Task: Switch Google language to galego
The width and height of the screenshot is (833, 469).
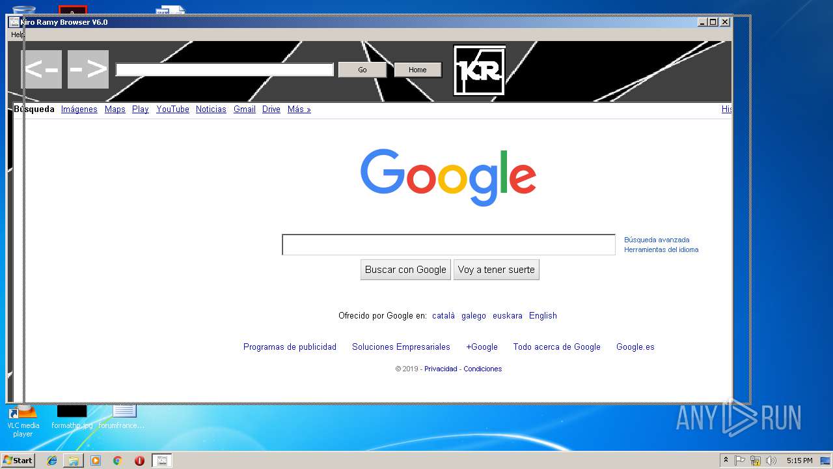Action: (x=474, y=316)
